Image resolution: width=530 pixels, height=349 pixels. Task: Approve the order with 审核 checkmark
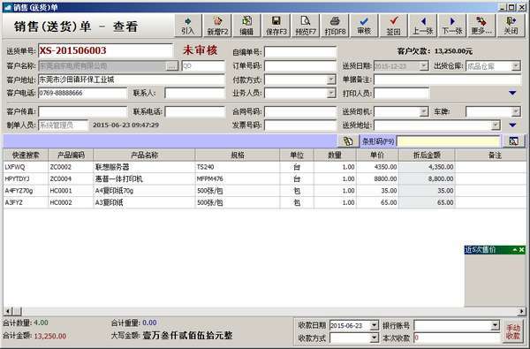(364, 25)
